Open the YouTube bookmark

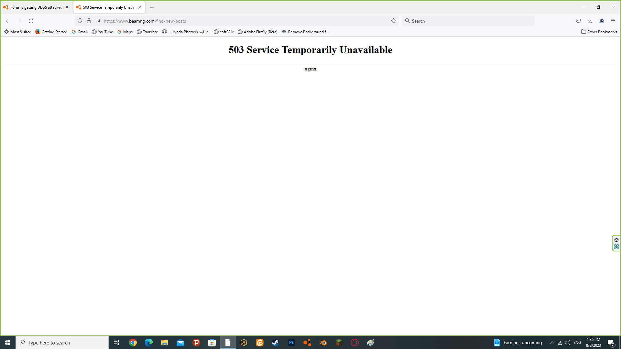pyautogui.click(x=102, y=32)
